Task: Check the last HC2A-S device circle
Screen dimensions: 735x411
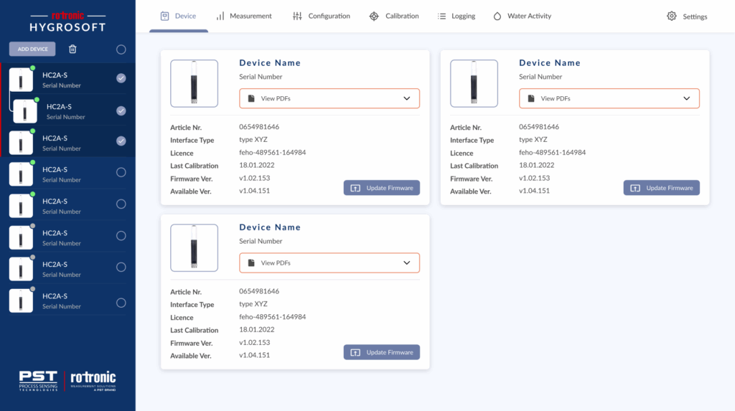Action: 121,303
